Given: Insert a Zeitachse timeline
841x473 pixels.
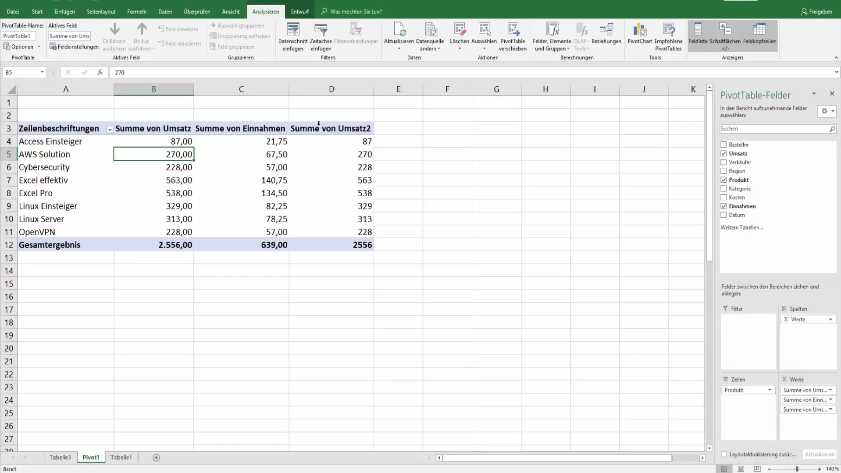Looking at the screenshot, I should pos(321,37).
